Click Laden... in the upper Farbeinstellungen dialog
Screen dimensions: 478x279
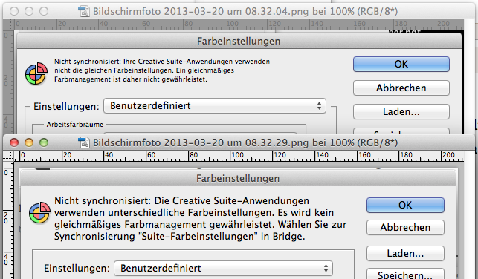click(x=401, y=111)
